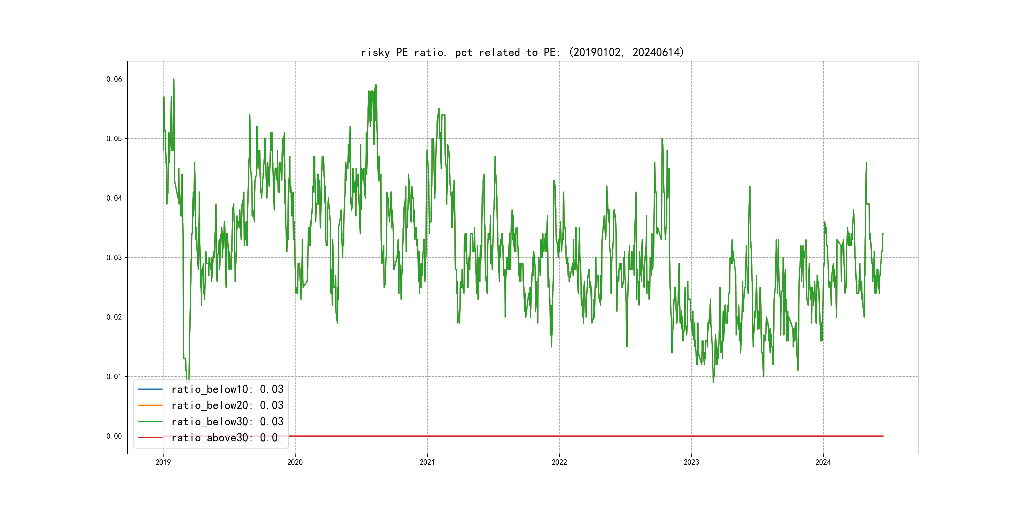Screen dimensions: 1021x510
Task: Click the red ratio_above30 legend line
Action: 150,438
